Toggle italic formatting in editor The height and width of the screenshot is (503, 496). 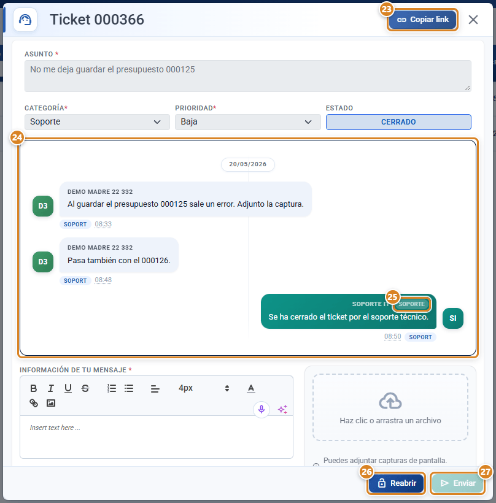51,388
